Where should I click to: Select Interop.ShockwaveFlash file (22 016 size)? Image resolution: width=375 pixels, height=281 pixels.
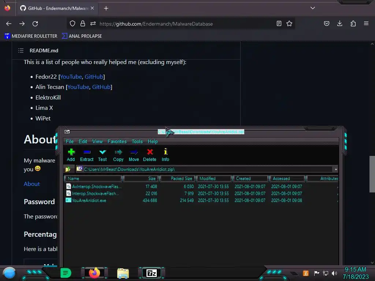click(201, 193)
